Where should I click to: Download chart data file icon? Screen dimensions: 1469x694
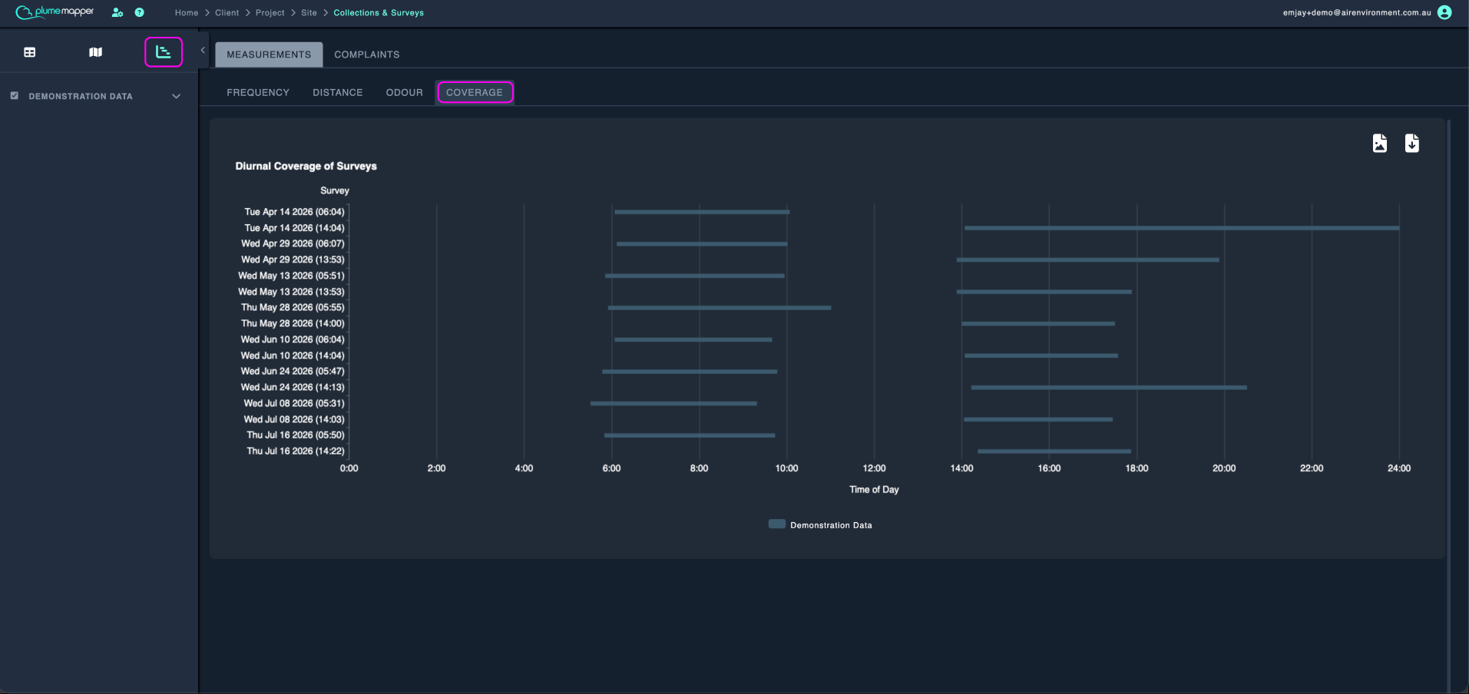point(1412,144)
